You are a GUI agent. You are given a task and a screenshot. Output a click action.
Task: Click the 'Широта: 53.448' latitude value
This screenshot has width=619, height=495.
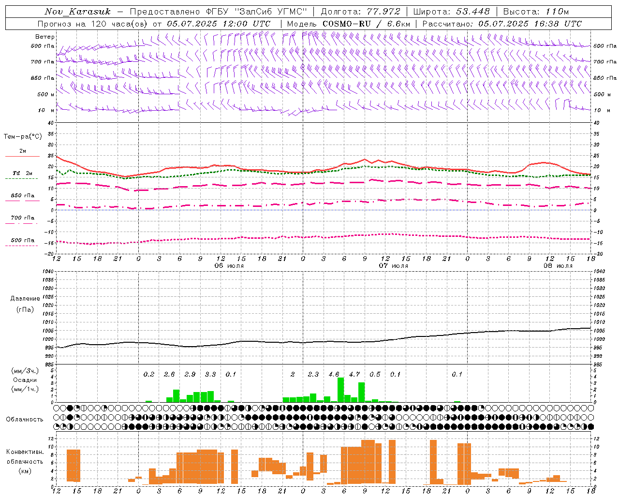point(451,12)
